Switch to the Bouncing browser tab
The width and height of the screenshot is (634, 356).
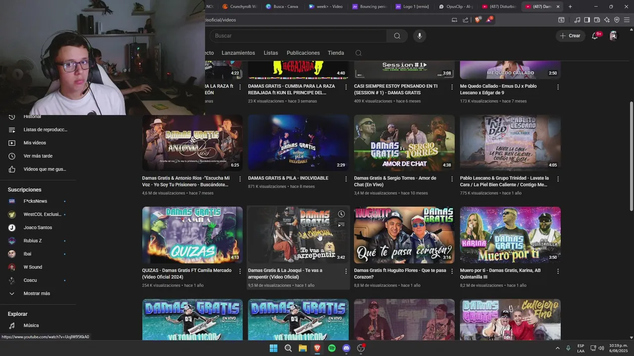click(x=369, y=6)
